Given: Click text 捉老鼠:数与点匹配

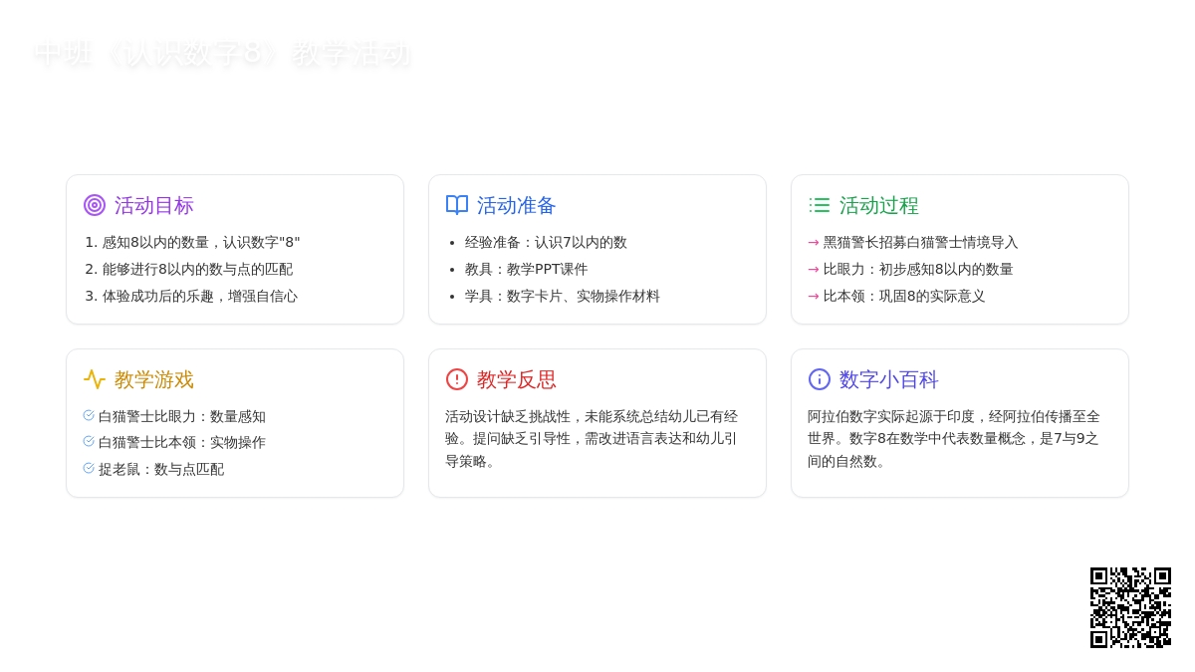Looking at the screenshot, I should [x=161, y=469].
